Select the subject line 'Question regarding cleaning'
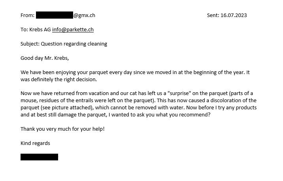Screen dimensions: 283x181 point(74,44)
